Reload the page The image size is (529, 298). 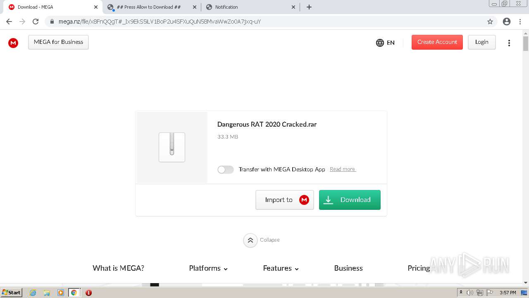pyautogui.click(x=36, y=22)
